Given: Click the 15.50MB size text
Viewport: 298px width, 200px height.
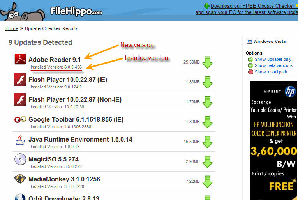Looking at the screenshot, I should [192, 142].
